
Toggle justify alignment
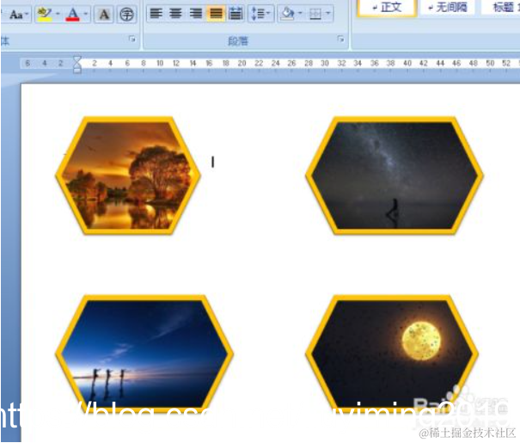(x=216, y=14)
